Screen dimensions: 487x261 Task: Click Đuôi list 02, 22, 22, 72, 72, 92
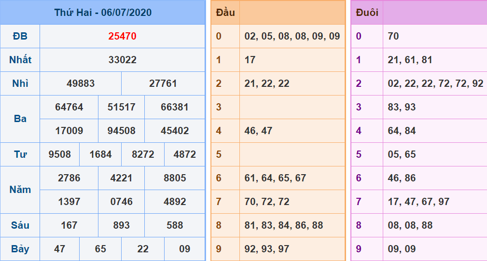(435, 83)
